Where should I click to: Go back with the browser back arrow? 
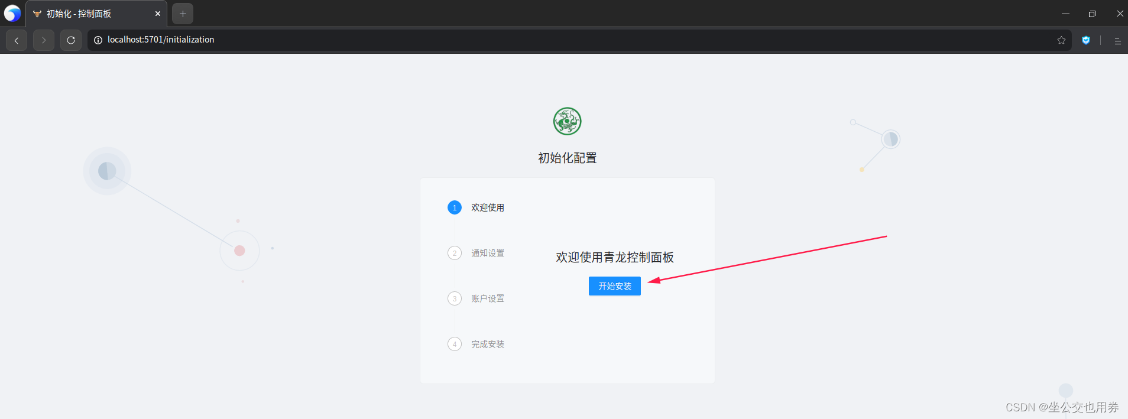(17, 40)
